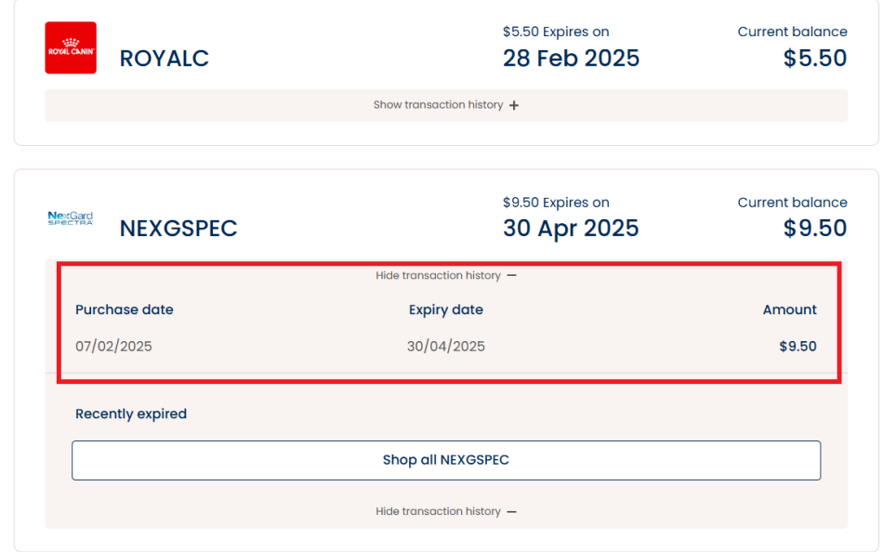Select expiry date 30/04/2025
This screenshot has width=883, height=552.
pos(446,347)
